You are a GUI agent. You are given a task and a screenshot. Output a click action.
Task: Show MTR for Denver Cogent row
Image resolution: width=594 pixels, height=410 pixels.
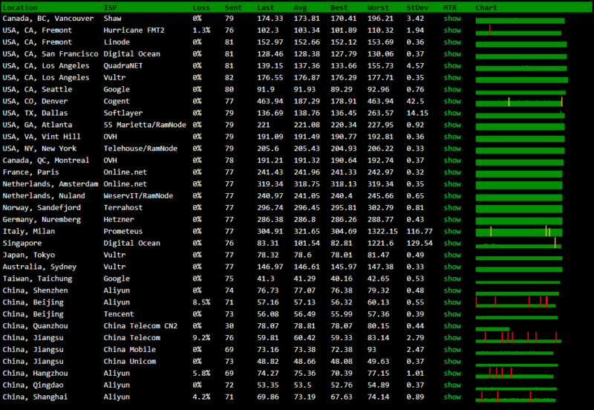tap(452, 101)
